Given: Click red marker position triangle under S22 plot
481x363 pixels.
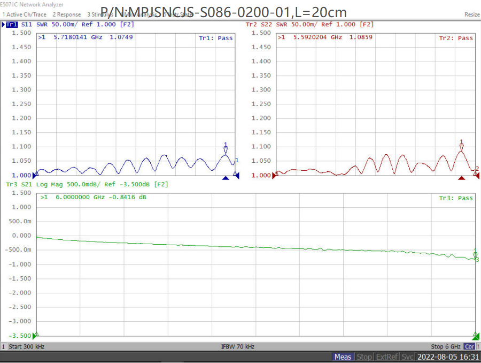Looking at the screenshot, I should pyautogui.click(x=462, y=178).
